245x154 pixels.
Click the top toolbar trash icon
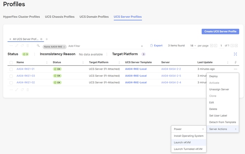point(27,45)
